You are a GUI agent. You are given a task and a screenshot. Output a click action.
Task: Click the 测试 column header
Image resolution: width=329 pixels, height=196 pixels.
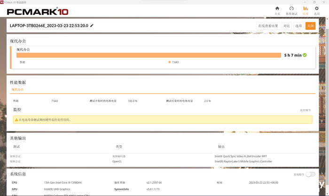[x=16, y=147]
